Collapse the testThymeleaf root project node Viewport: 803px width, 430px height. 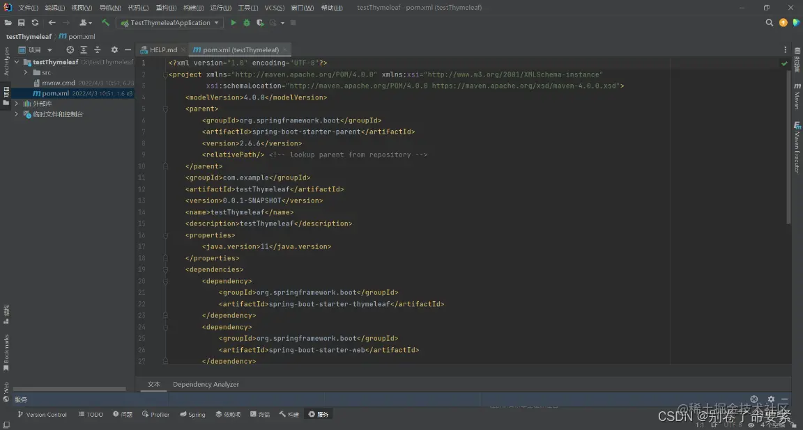(17, 62)
